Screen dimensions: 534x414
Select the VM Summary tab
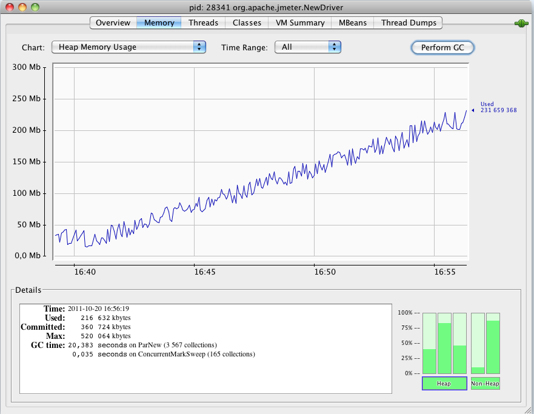(299, 22)
